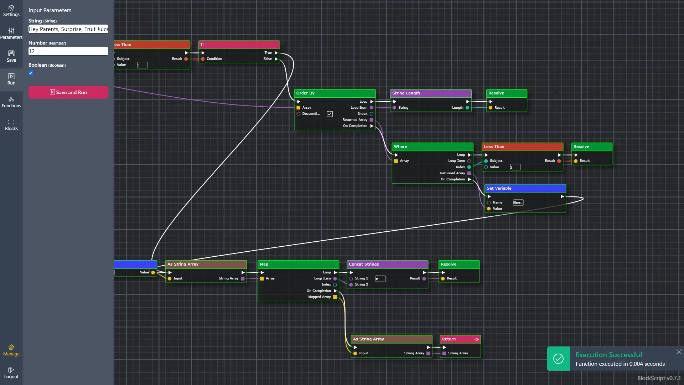
Task: Click the eye icon on Return block
Action: (x=477, y=339)
